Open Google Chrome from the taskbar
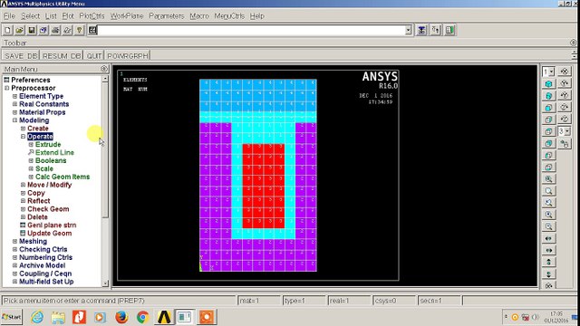580x326 pixels. 143,317
